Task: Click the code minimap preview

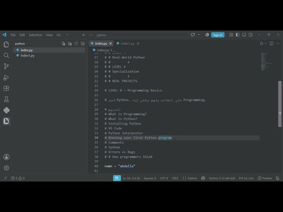Action: click(266, 61)
